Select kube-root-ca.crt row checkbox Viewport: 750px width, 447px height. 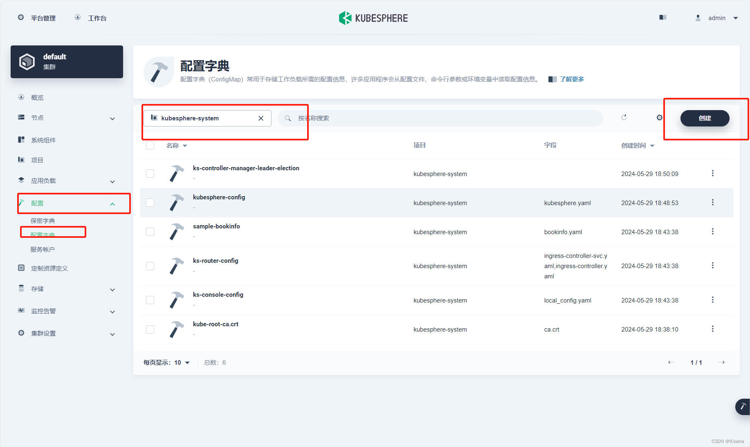click(150, 330)
